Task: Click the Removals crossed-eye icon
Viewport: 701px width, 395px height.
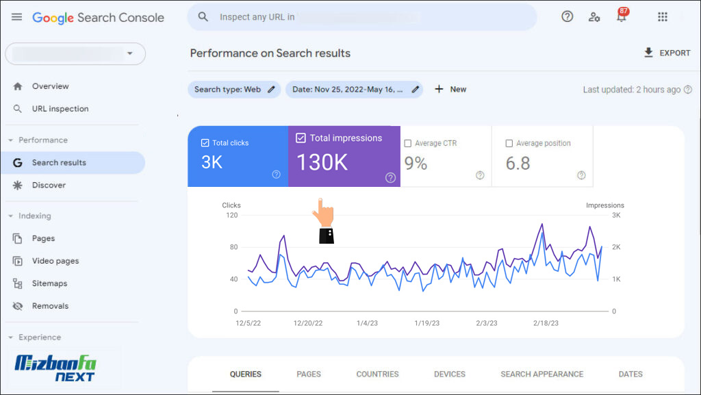Action: tap(17, 306)
